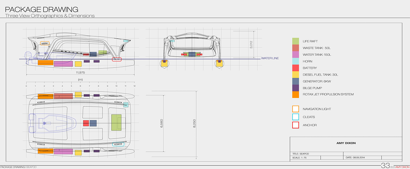Select the red-outlined anchor in side view

(x=117, y=59)
